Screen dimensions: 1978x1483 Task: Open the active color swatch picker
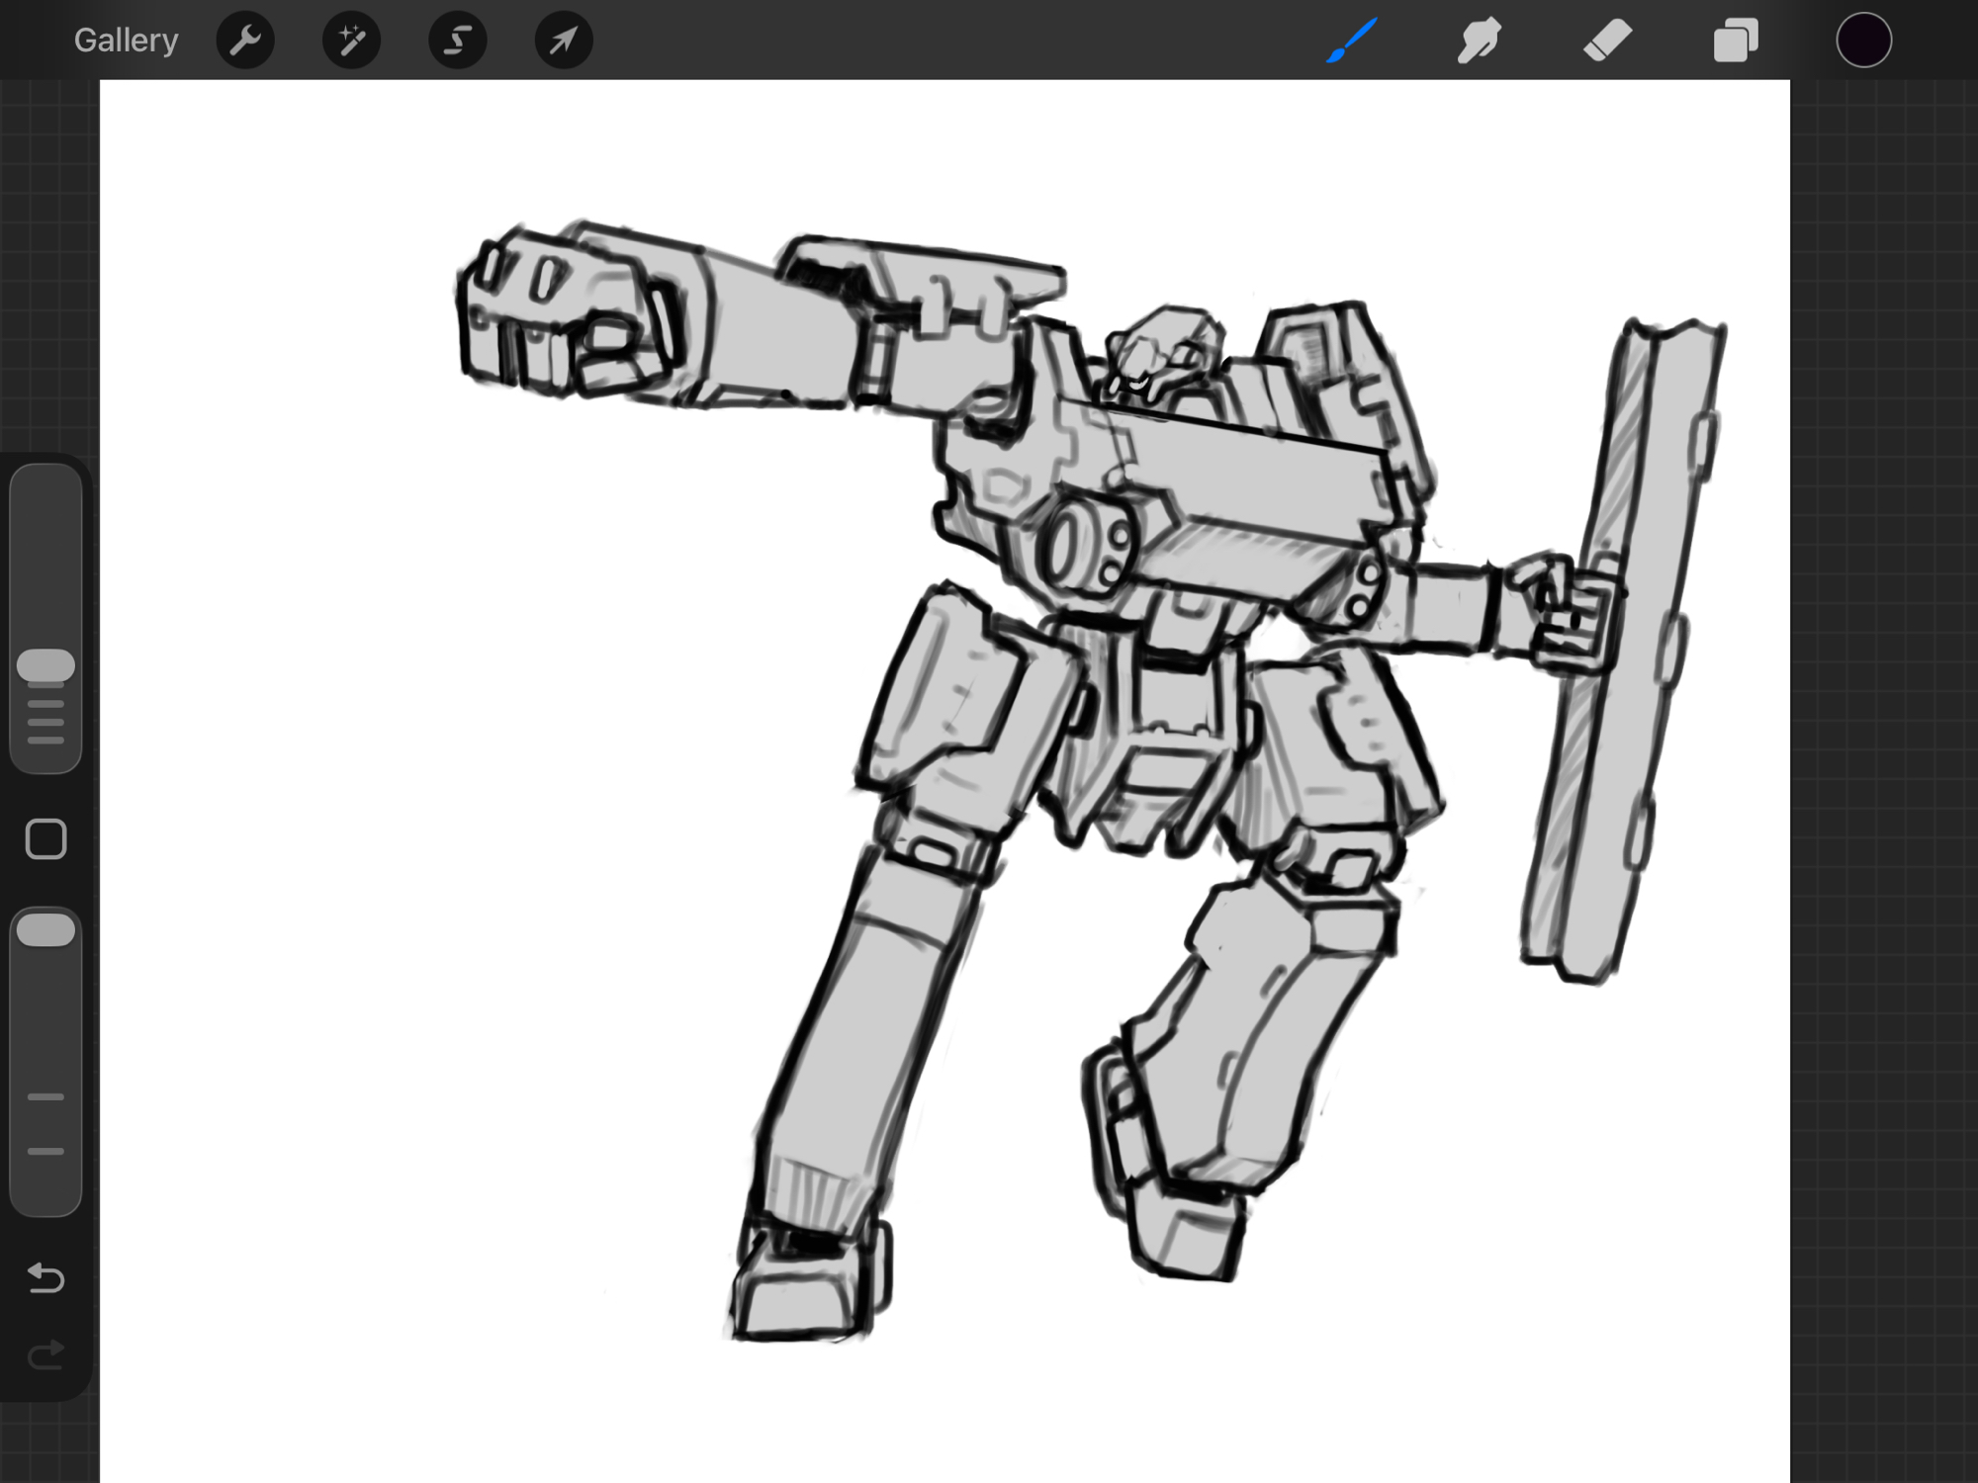click(x=1863, y=41)
